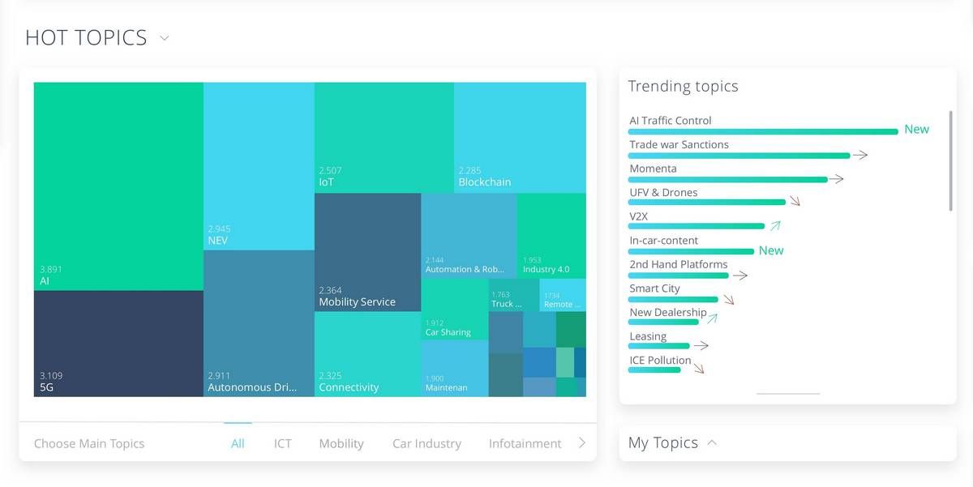Switch to the Mobility tab
Screen dimensions: 973x487
341,443
